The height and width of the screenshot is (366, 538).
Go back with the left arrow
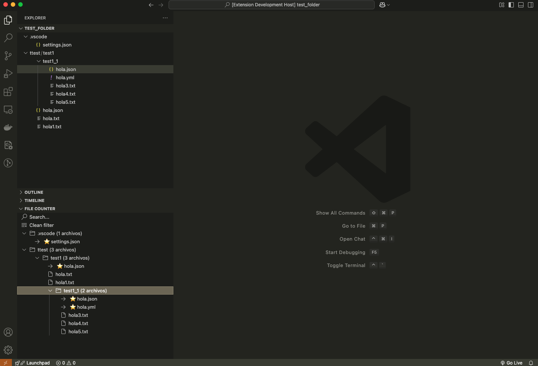151,5
